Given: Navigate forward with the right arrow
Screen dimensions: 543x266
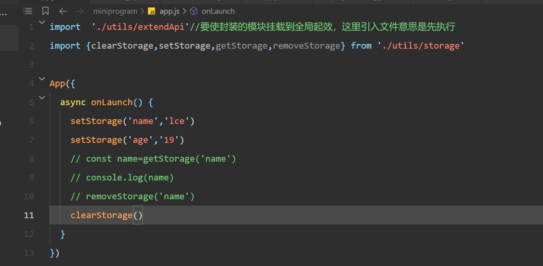Looking at the screenshot, I should [x=79, y=11].
